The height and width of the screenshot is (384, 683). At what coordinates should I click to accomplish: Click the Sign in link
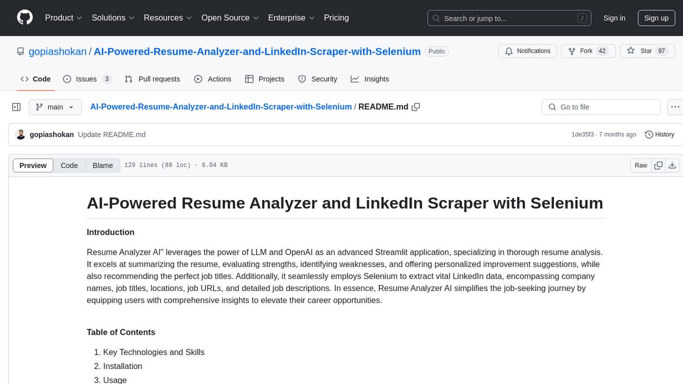[614, 18]
